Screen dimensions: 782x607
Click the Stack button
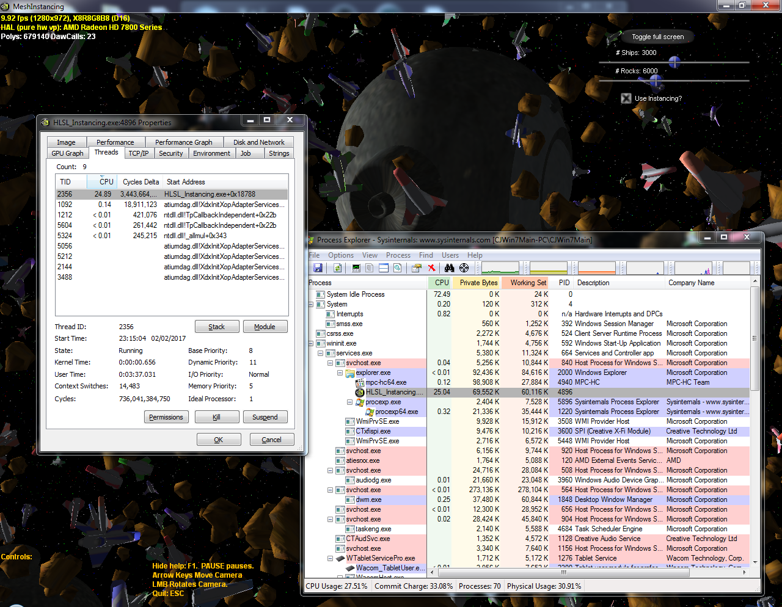pyautogui.click(x=217, y=327)
